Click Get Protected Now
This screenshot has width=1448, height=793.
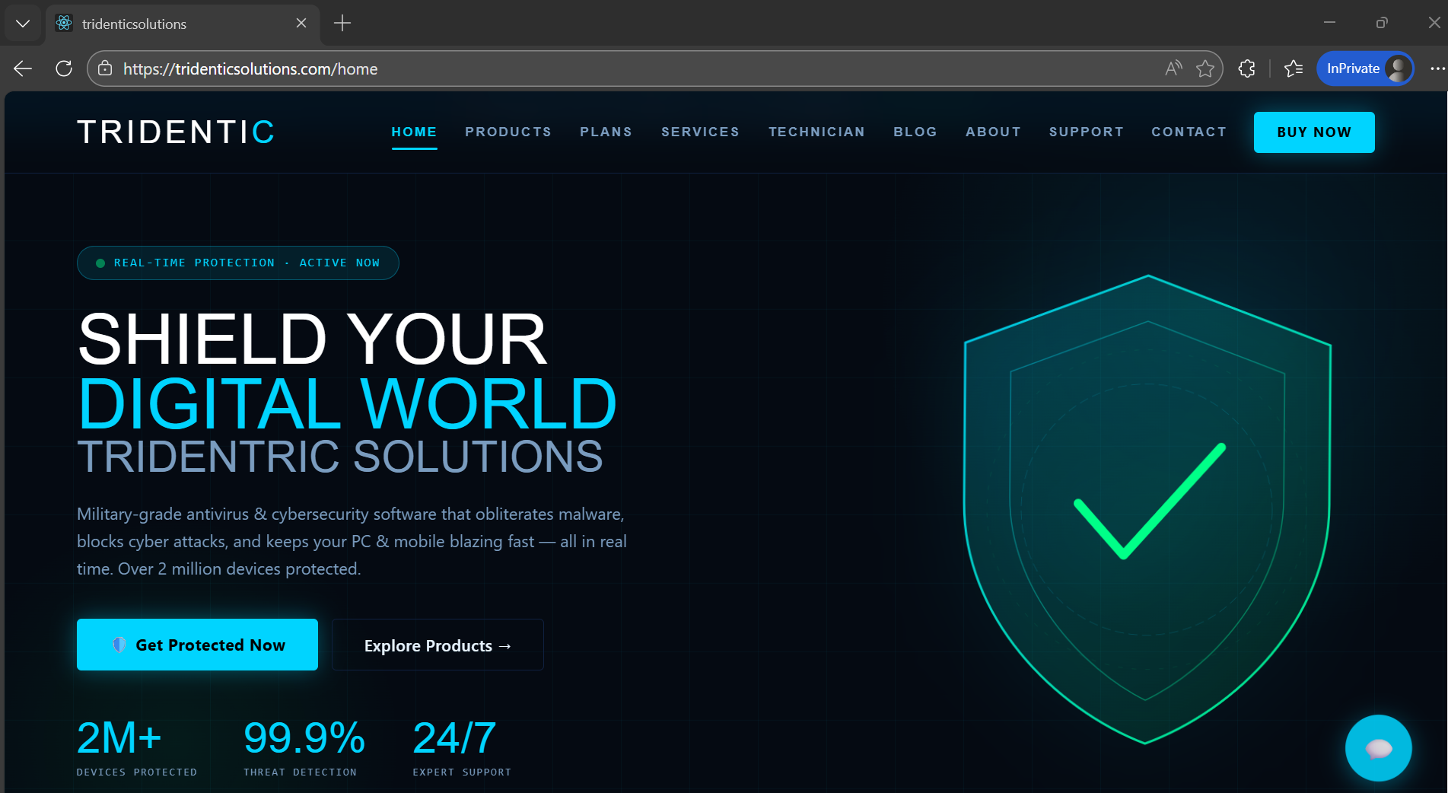tap(197, 645)
